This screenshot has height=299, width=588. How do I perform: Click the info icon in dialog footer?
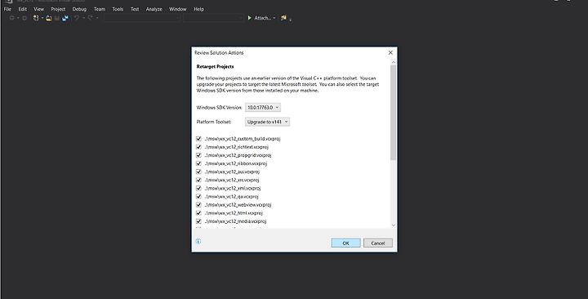click(x=198, y=241)
